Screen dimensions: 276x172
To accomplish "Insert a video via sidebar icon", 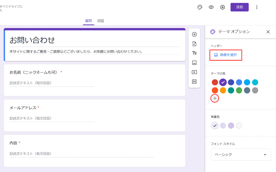I will click(x=194, y=72).
